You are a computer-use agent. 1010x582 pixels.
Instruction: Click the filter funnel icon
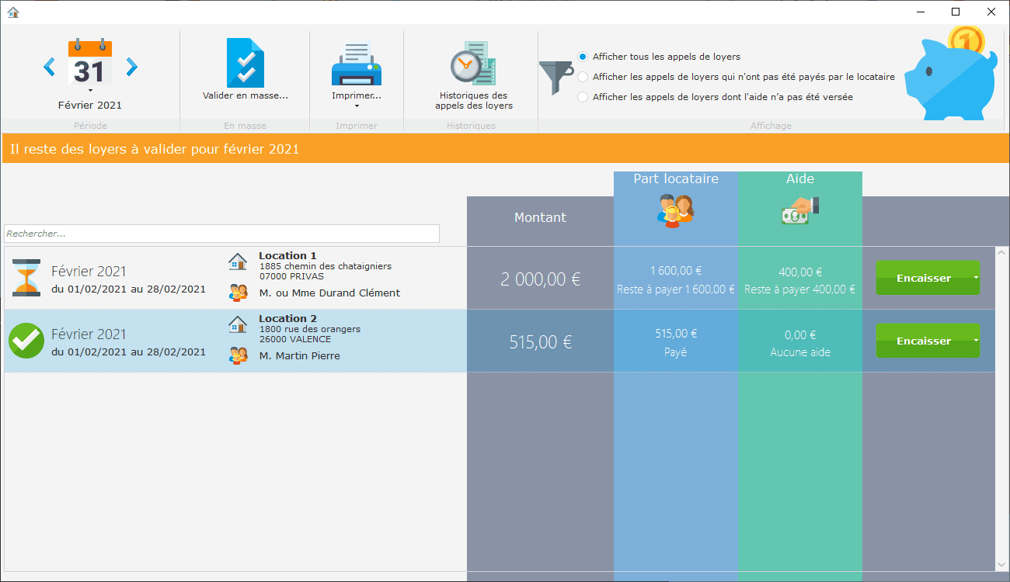coord(555,78)
